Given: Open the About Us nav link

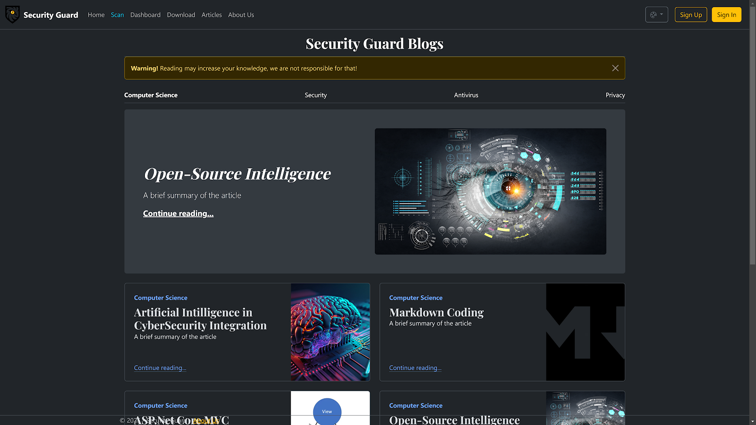Looking at the screenshot, I should [x=241, y=15].
